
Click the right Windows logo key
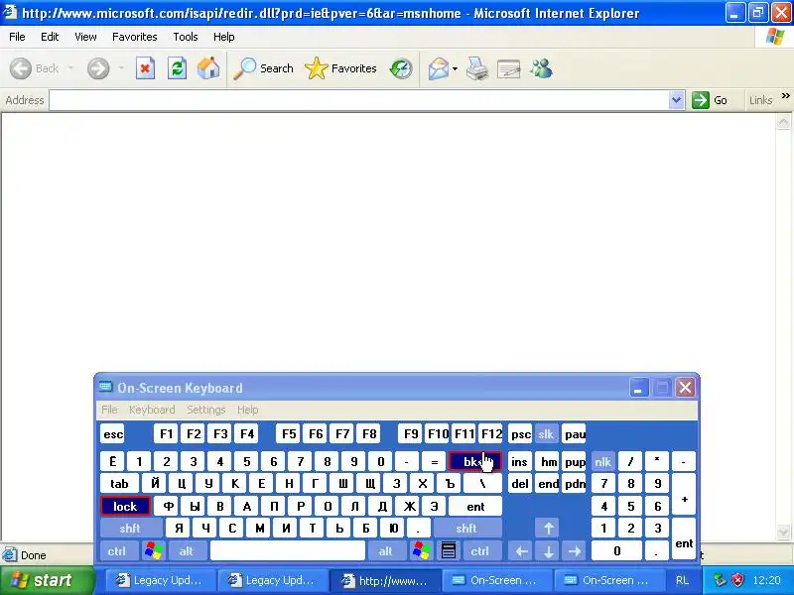click(x=421, y=551)
